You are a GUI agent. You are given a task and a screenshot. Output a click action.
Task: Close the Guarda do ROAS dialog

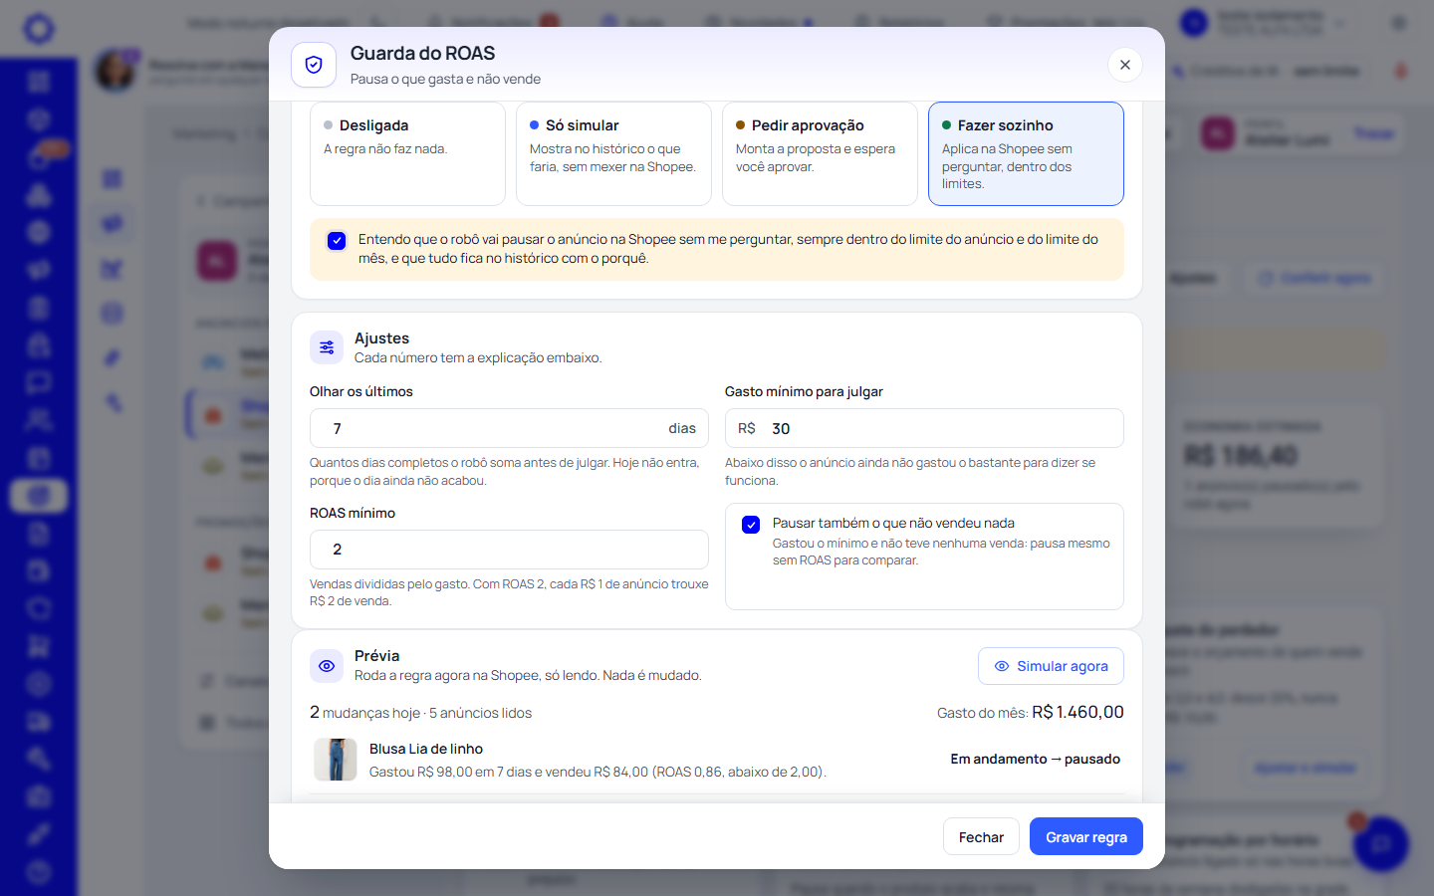coord(1125,65)
